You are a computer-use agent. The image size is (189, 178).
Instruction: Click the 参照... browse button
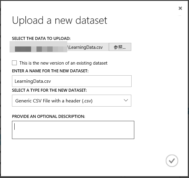point(120,47)
